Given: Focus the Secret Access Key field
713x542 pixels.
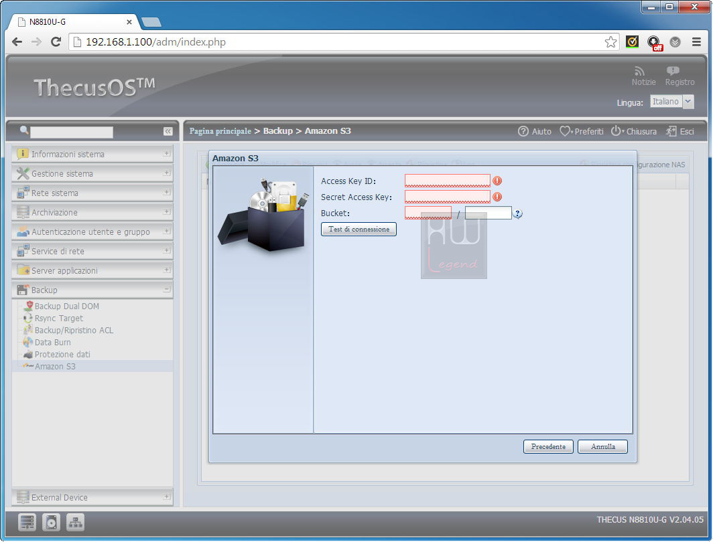Looking at the screenshot, I should 448,197.
